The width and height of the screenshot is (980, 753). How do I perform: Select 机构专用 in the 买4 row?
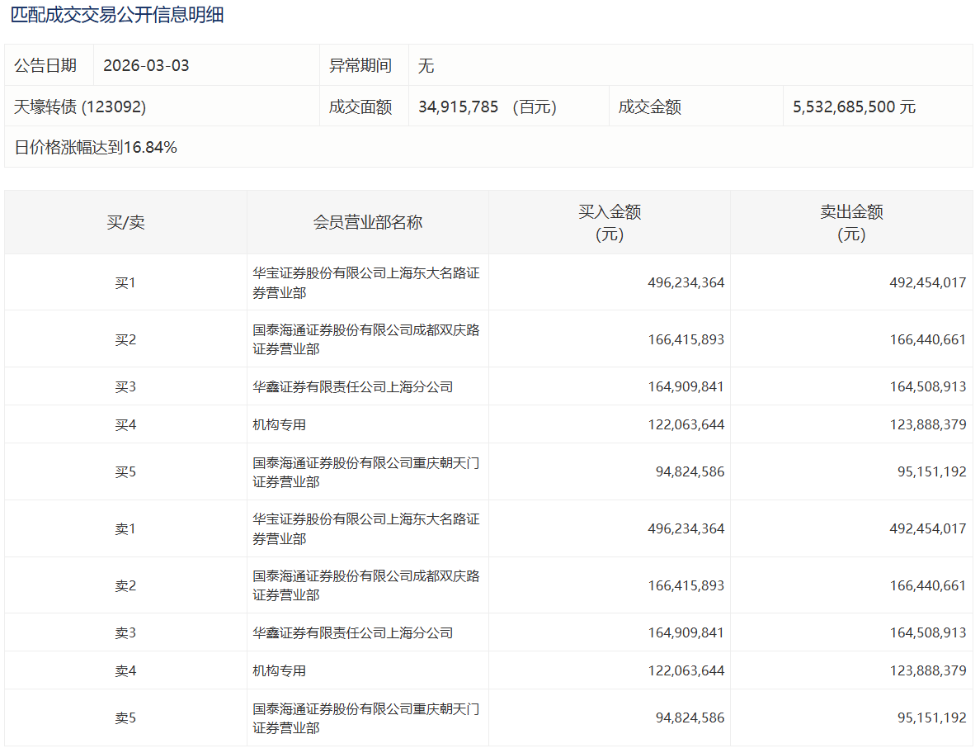pyautogui.click(x=280, y=424)
